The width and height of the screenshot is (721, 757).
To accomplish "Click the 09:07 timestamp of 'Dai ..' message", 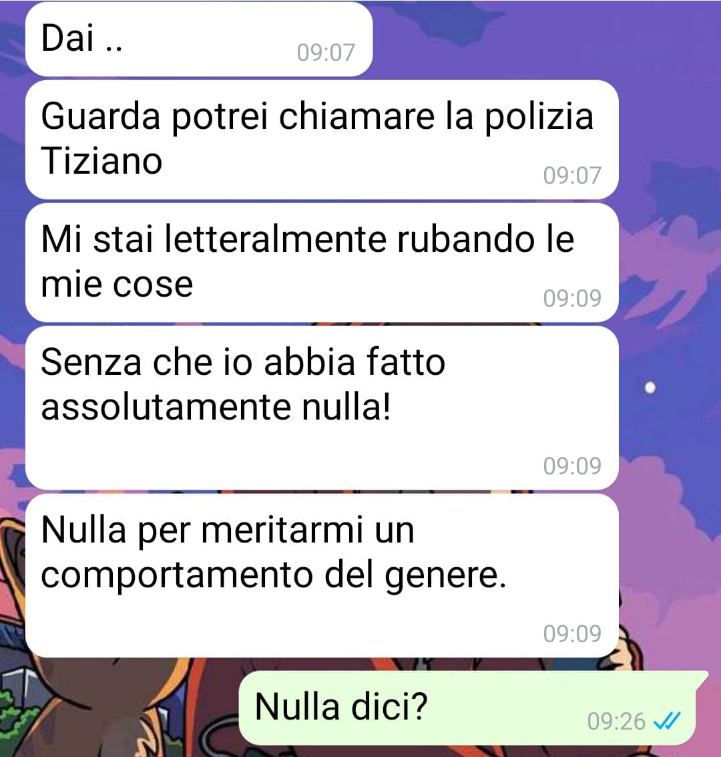I will pos(326,52).
